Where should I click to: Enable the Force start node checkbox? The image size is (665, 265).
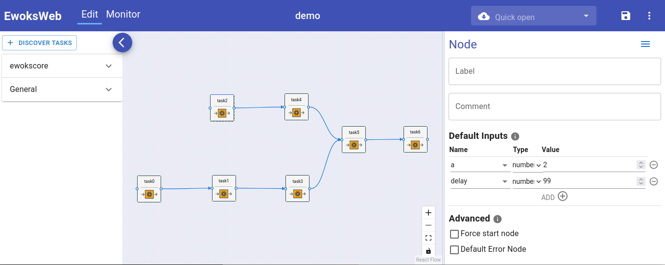tap(454, 234)
